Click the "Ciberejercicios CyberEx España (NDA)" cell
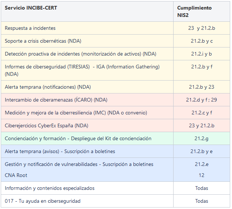Viewport: 232px width, 209px height. coord(46,125)
